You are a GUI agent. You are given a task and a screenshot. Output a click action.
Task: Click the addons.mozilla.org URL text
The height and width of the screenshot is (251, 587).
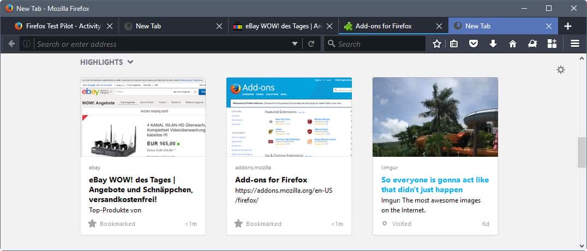click(x=284, y=195)
